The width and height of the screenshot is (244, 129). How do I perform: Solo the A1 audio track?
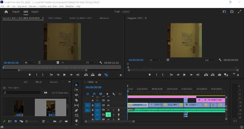(x=113, y=110)
